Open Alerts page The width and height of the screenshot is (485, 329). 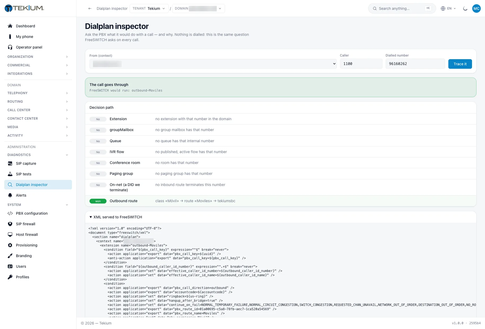point(38,195)
